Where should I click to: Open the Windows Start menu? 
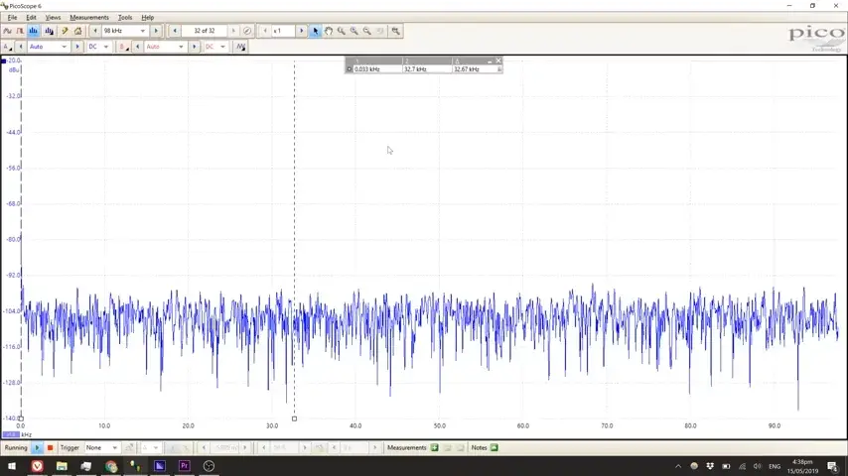12,466
